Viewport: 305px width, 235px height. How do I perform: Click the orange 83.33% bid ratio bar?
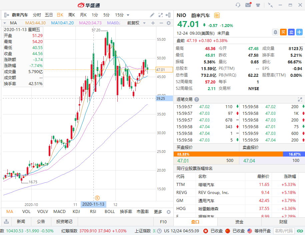(x=228, y=154)
